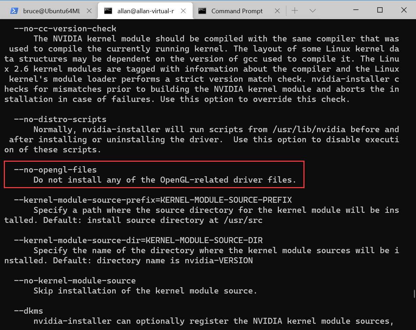Screen dimensions: 416x330
Task: Close the bruce@Ubuntu64ML tab
Action: coord(90,11)
